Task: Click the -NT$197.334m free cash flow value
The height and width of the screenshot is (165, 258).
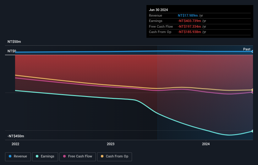Action: pyautogui.click(x=189, y=26)
